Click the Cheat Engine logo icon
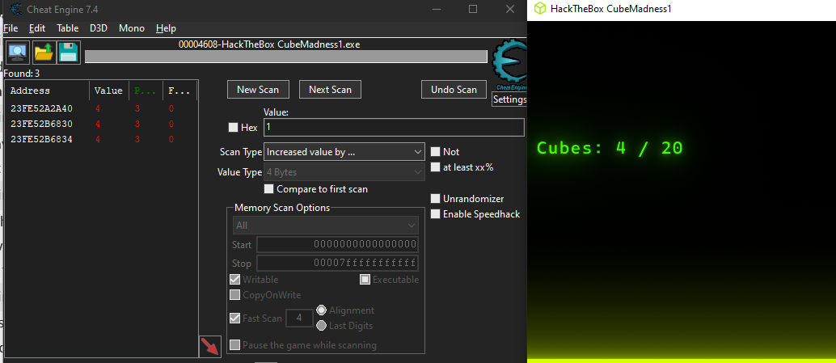 click(509, 65)
